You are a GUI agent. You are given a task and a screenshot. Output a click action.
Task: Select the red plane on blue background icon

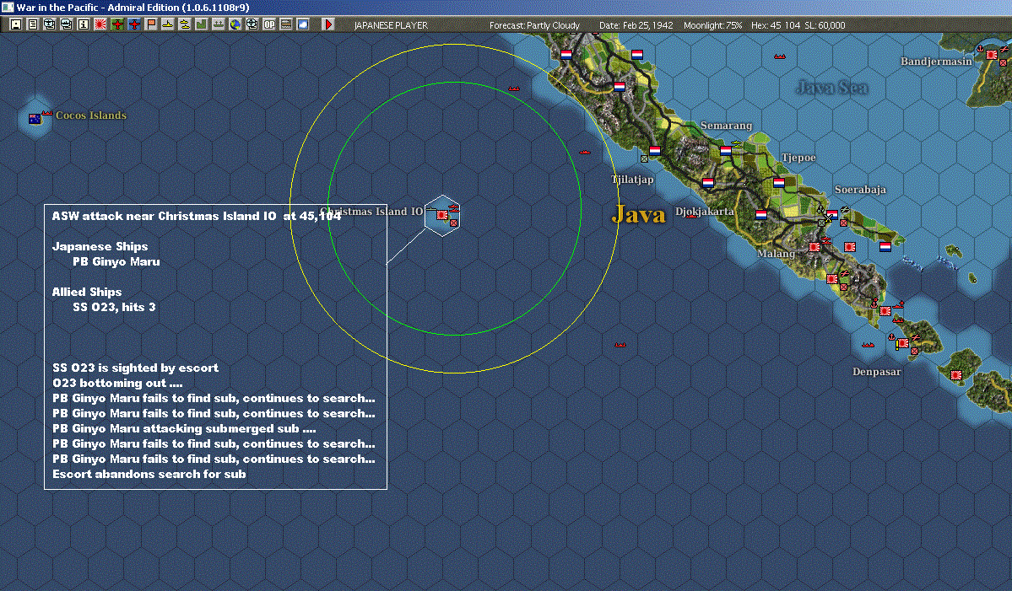(133, 24)
